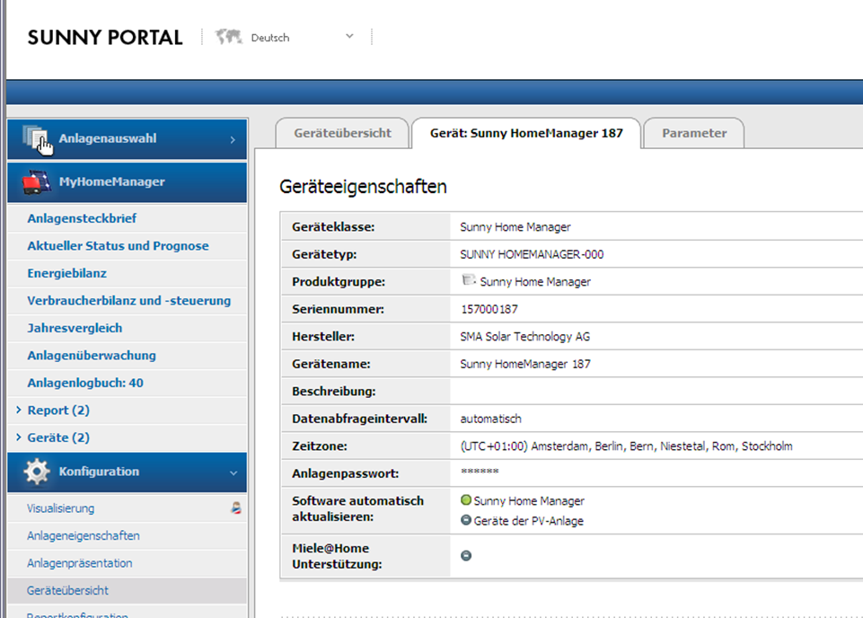Image resolution: width=863 pixels, height=618 pixels.
Task: Open Anlagenüberwachung in the sidebar
Action: [x=92, y=356]
